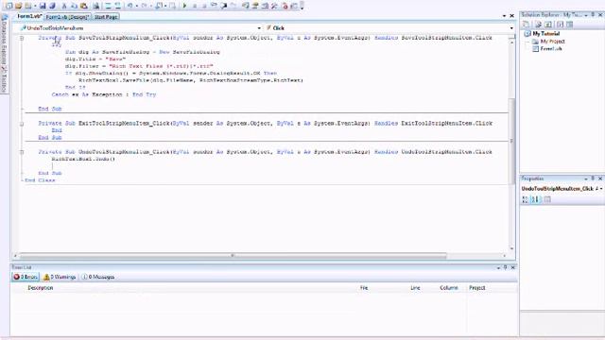Screen dimensions: 605x340
Task: Open toolbar options overflow arrow
Action: click(x=302, y=6)
